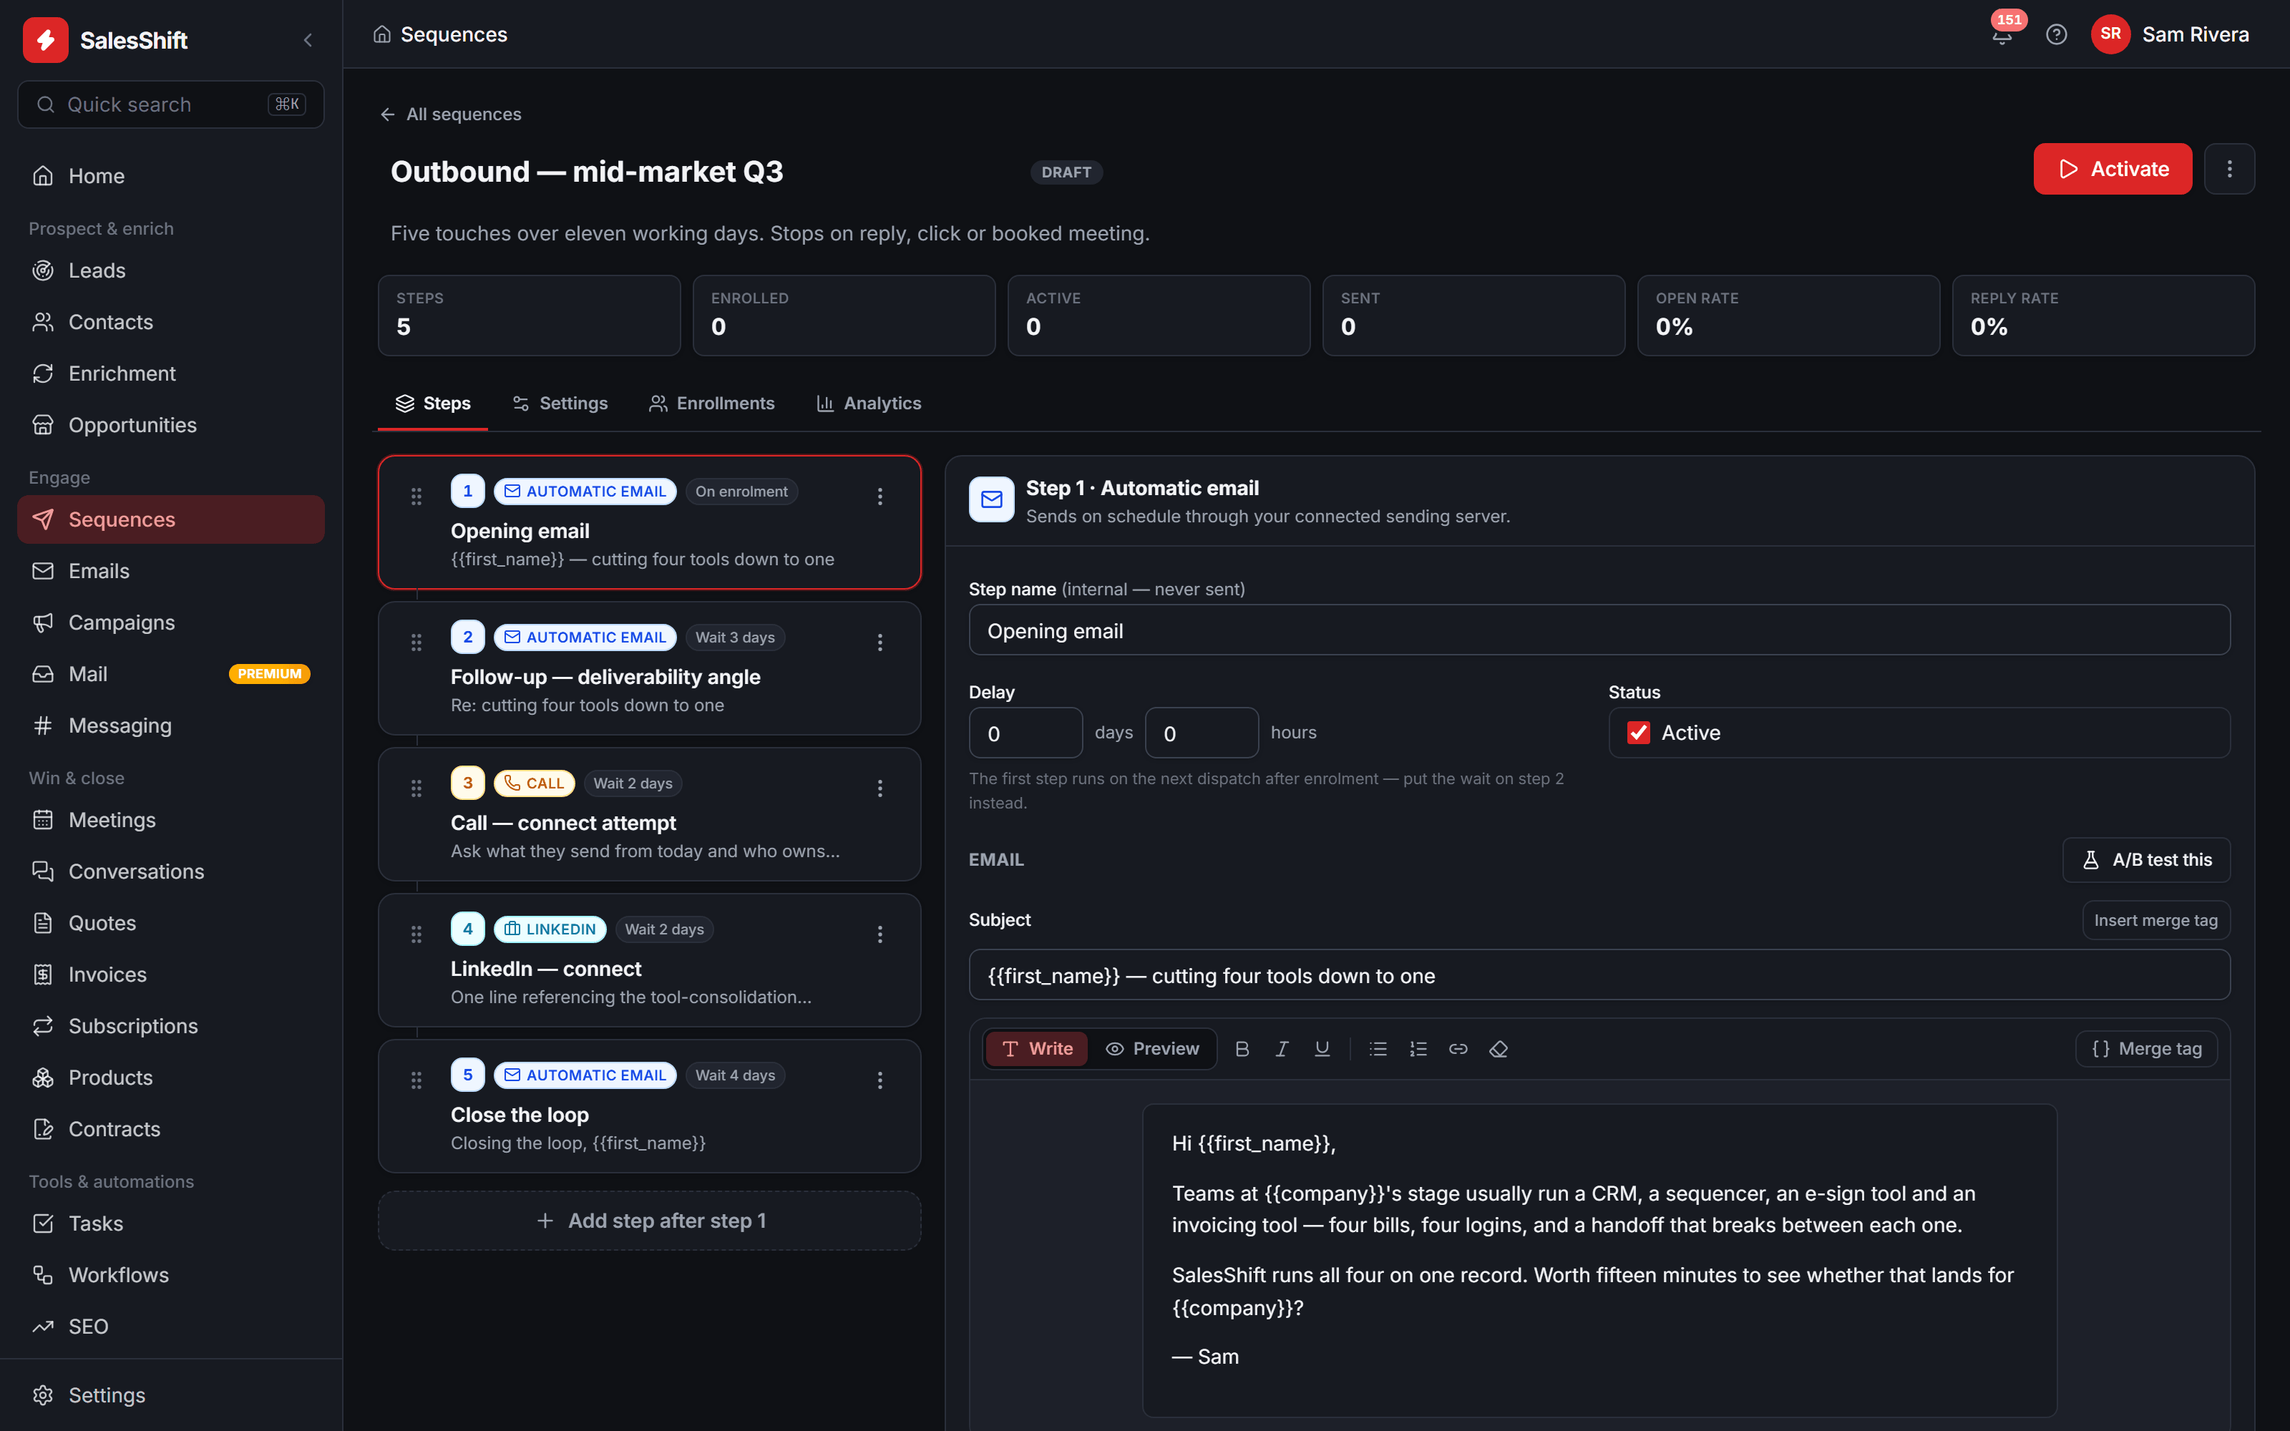Viewport: 2290px width, 1431px height.
Task: Click the Home breadcrumb icon beside Sequences
Action: pyautogui.click(x=382, y=34)
